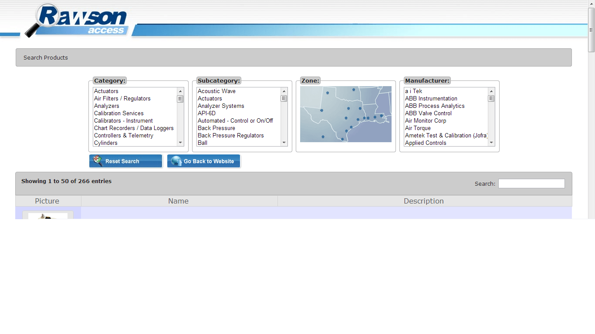595x334 pixels.
Task: Choose ABB Instrumentation manufacturer
Action: click(x=431, y=99)
